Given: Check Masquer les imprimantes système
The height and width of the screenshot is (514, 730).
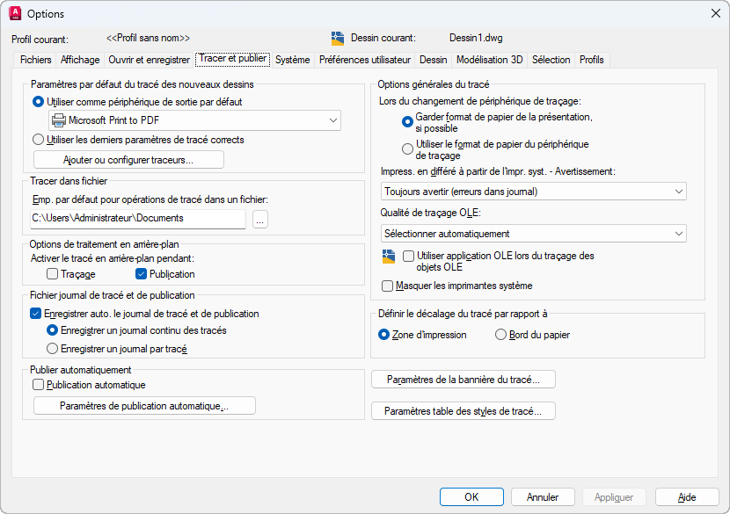Looking at the screenshot, I should [x=388, y=286].
